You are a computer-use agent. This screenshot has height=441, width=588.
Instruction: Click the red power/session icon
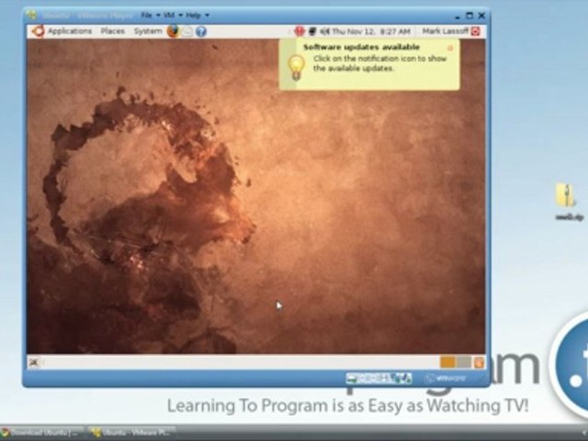(x=475, y=31)
